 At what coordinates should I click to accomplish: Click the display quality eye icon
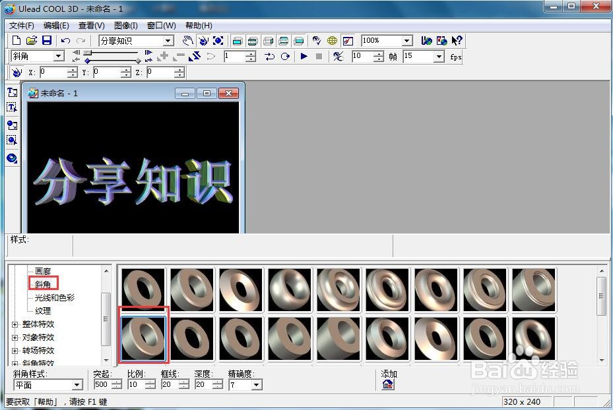click(317, 41)
